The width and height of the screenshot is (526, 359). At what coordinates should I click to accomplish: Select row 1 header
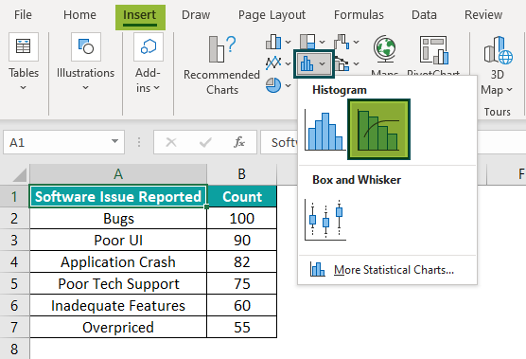[x=14, y=196]
